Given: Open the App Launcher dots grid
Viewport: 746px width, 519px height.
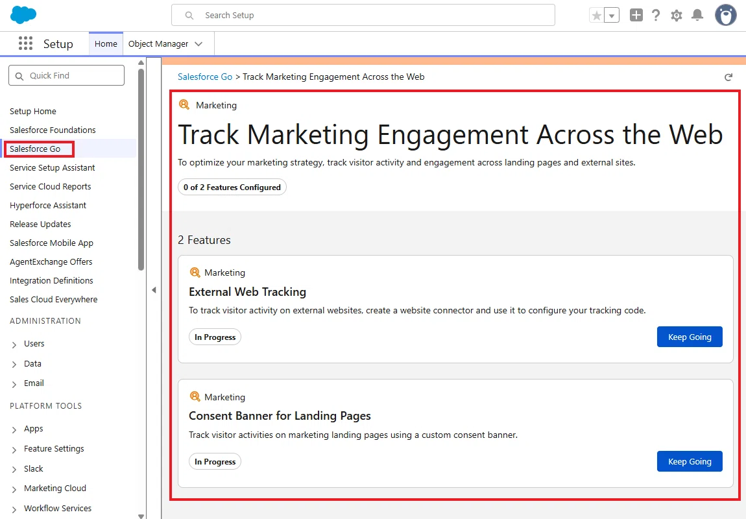Looking at the screenshot, I should (26, 43).
